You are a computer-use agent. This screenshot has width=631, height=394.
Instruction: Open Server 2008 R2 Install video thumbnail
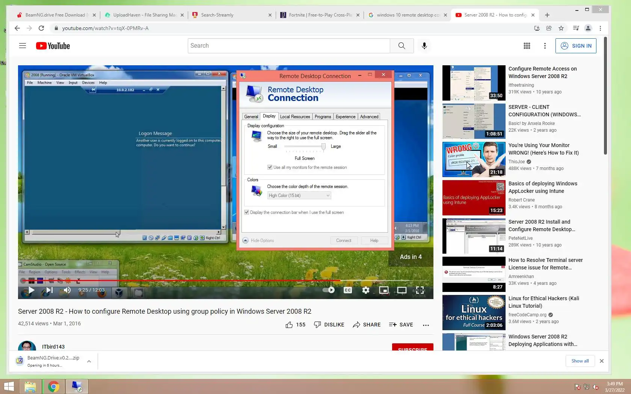474,236
